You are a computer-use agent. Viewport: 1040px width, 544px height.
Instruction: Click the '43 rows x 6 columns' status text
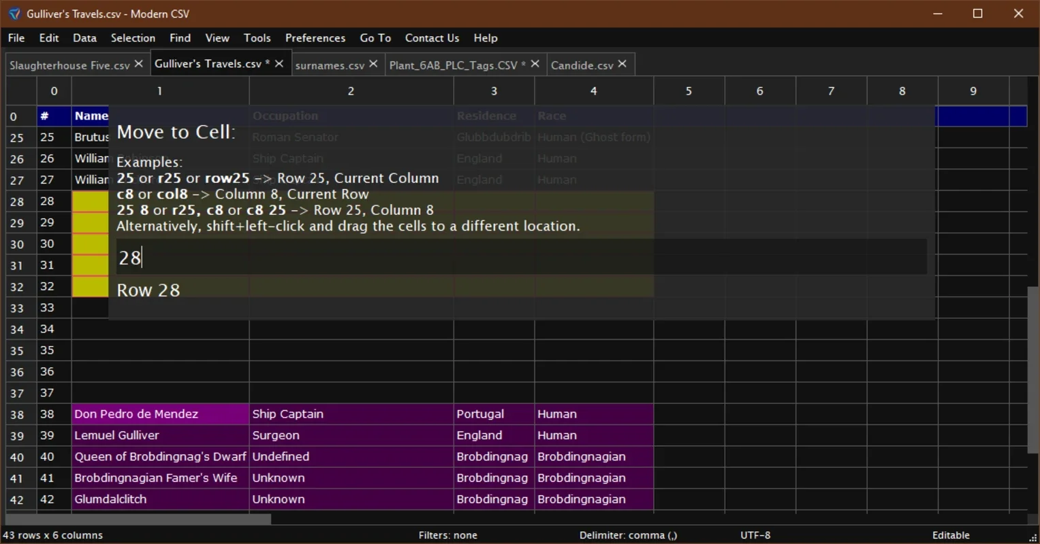click(x=53, y=535)
